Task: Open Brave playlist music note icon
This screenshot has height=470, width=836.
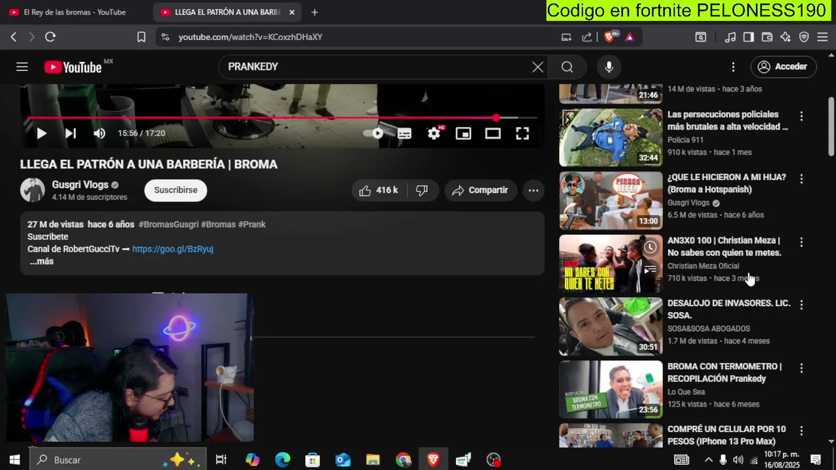Action: 731,37
